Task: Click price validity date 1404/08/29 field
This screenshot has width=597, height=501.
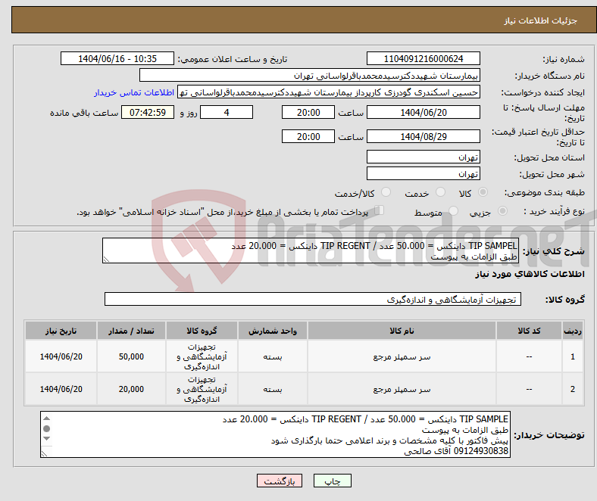Action: (423, 136)
